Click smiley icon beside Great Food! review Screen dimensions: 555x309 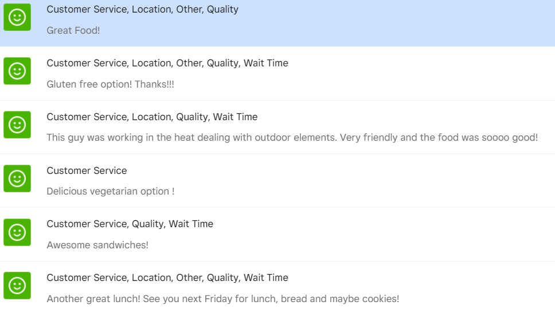[x=17, y=17]
